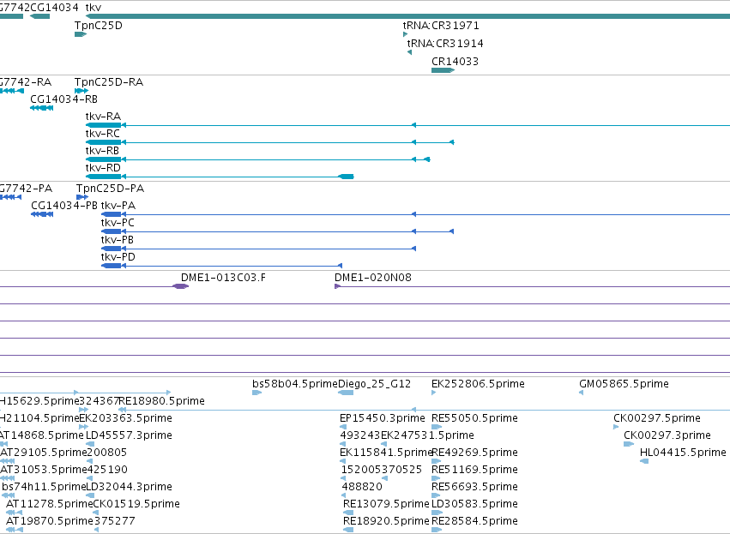Select the CK00297.3prime arrow glyph
This screenshot has height=534, width=730.
tap(629, 444)
